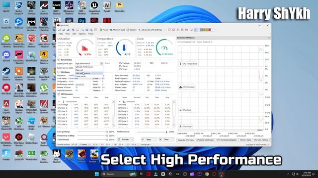Viewport: 318px width, 178px height.
Task: Click the first red window-layout toolbar icon
Action: click(169, 30)
